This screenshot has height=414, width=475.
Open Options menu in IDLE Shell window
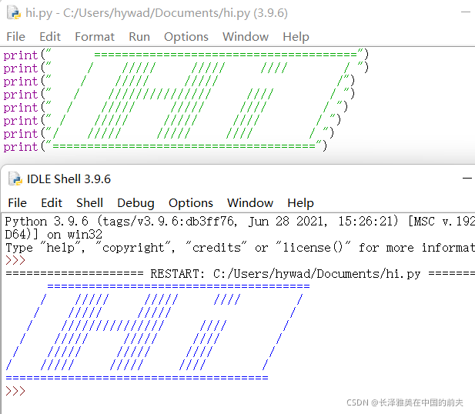coord(191,202)
